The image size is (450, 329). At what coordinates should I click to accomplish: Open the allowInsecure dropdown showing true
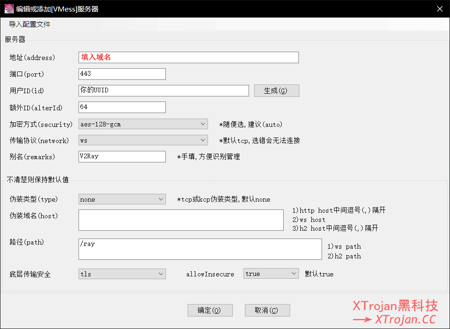[x=271, y=274]
